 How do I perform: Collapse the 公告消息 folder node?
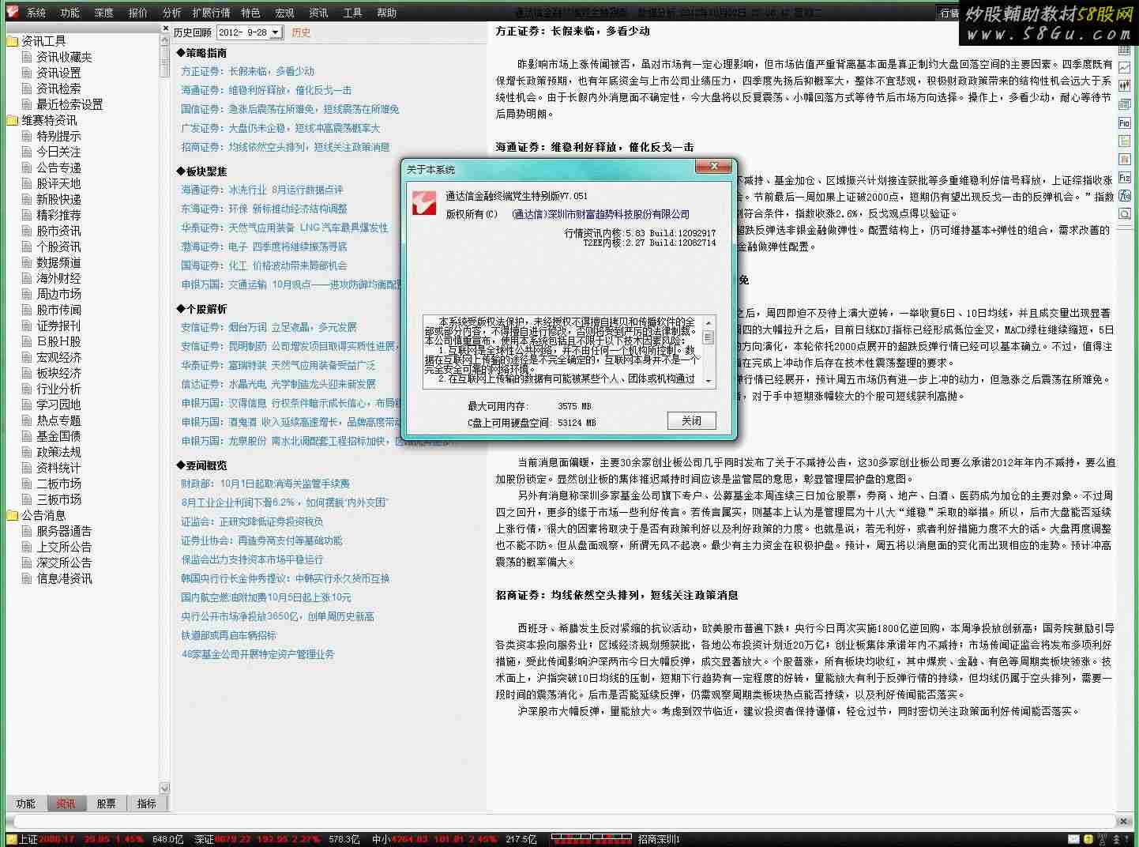[x=12, y=515]
